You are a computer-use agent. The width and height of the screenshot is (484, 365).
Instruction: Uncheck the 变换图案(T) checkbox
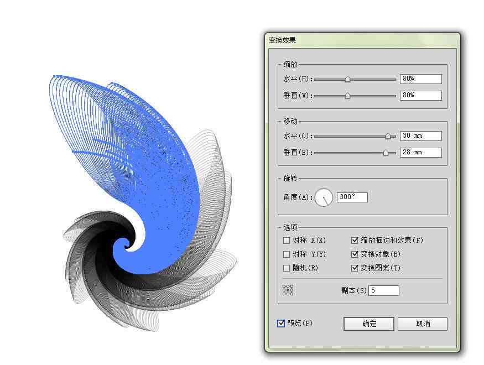(x=355, y=268)
